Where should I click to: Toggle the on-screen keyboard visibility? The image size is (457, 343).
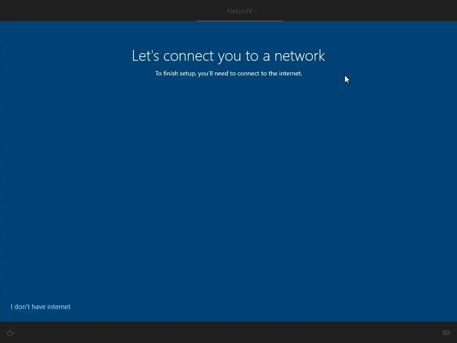pos(446,332)
